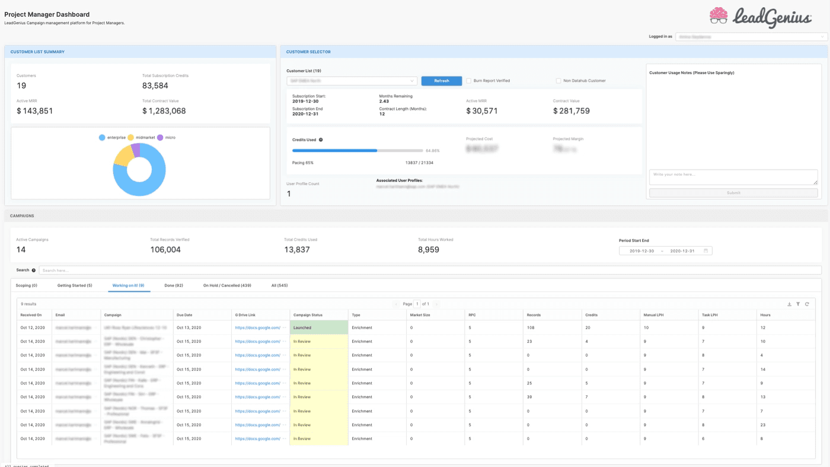
Task: Click the previous page arrow in pagination
Action: (x=397, y=304)
